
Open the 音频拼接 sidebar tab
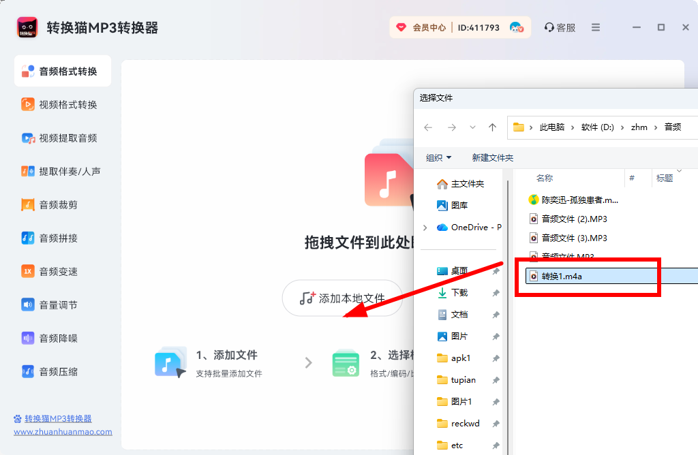(63, 238)
